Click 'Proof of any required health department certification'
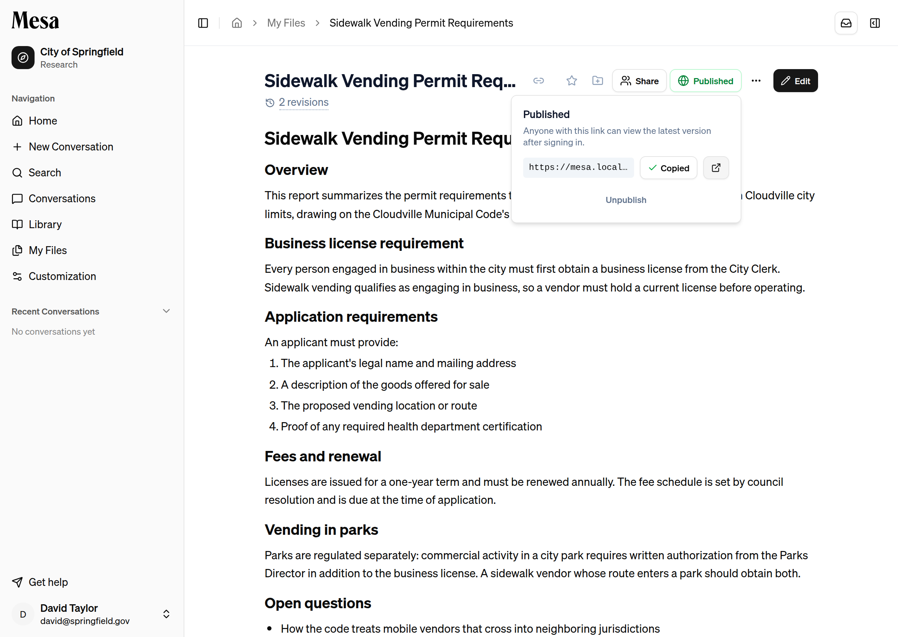Image resolution: width=898 pixels, height=637 pixels. click(411, 426)
